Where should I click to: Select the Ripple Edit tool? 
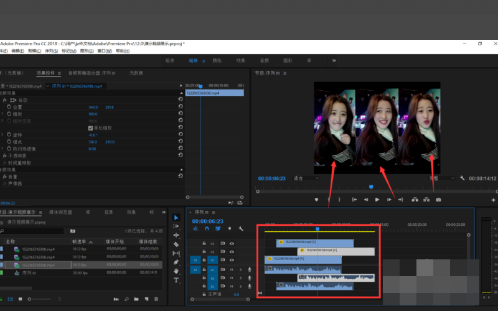pos(176,235)
